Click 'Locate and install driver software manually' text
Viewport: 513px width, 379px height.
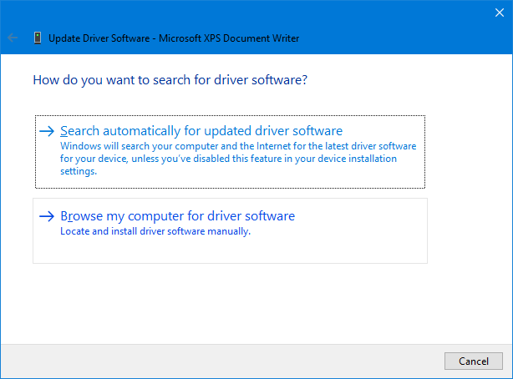pyautogui.click(x=155, y=231)
